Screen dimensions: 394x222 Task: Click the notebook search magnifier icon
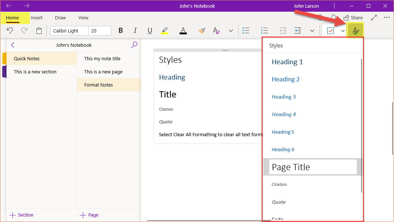134,45
